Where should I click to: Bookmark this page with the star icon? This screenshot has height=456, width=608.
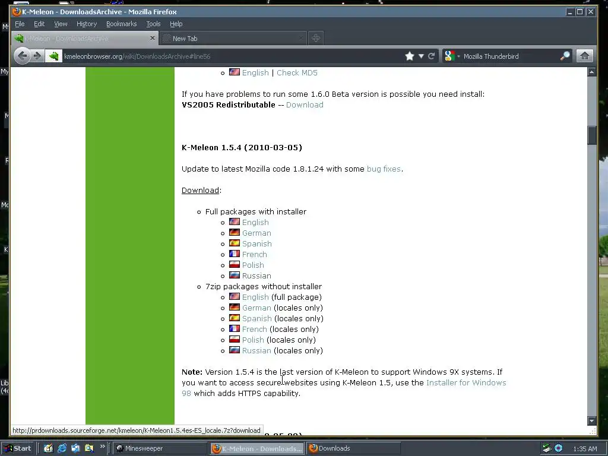[410, 56]
